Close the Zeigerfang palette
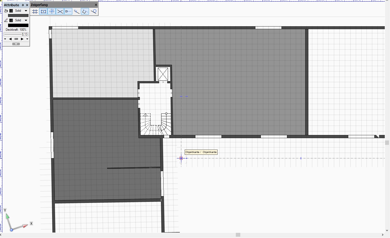This screenshot has width=390, height=238. click(x=96, y=5)
